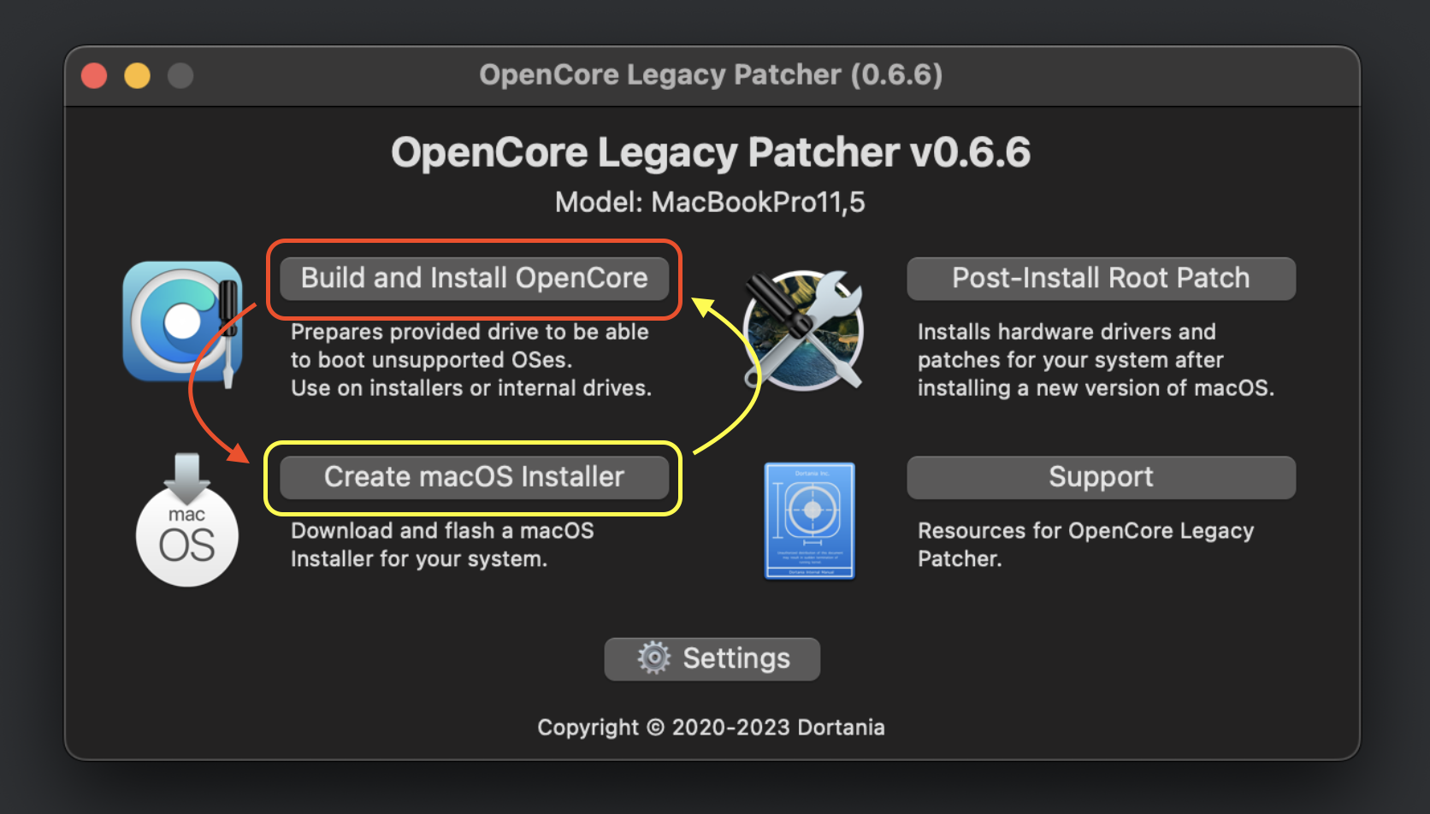Open the Settings button

(x=712, y=659)
